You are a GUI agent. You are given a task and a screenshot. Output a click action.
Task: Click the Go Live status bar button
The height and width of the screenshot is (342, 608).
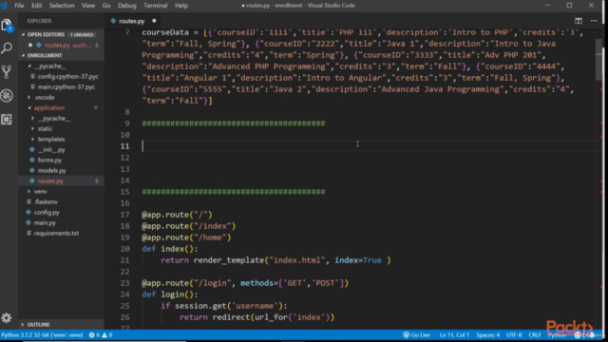point(416,335)
